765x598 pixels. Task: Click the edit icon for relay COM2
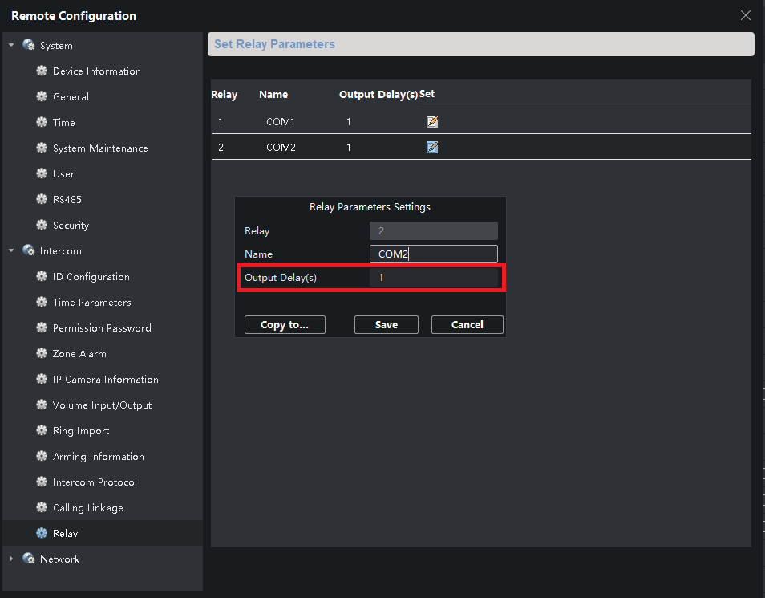tap(432, 148)
